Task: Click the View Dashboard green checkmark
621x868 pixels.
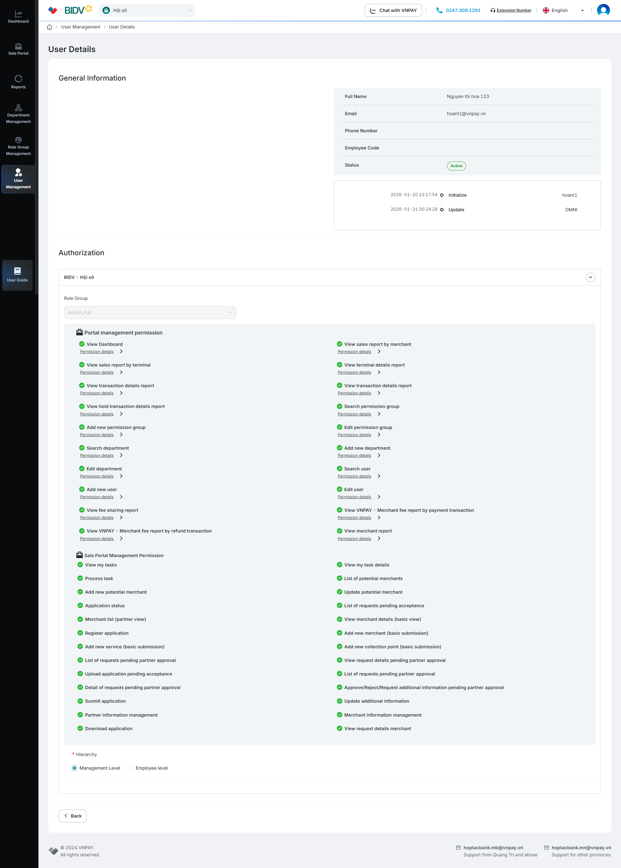Action: pos(82,344)
